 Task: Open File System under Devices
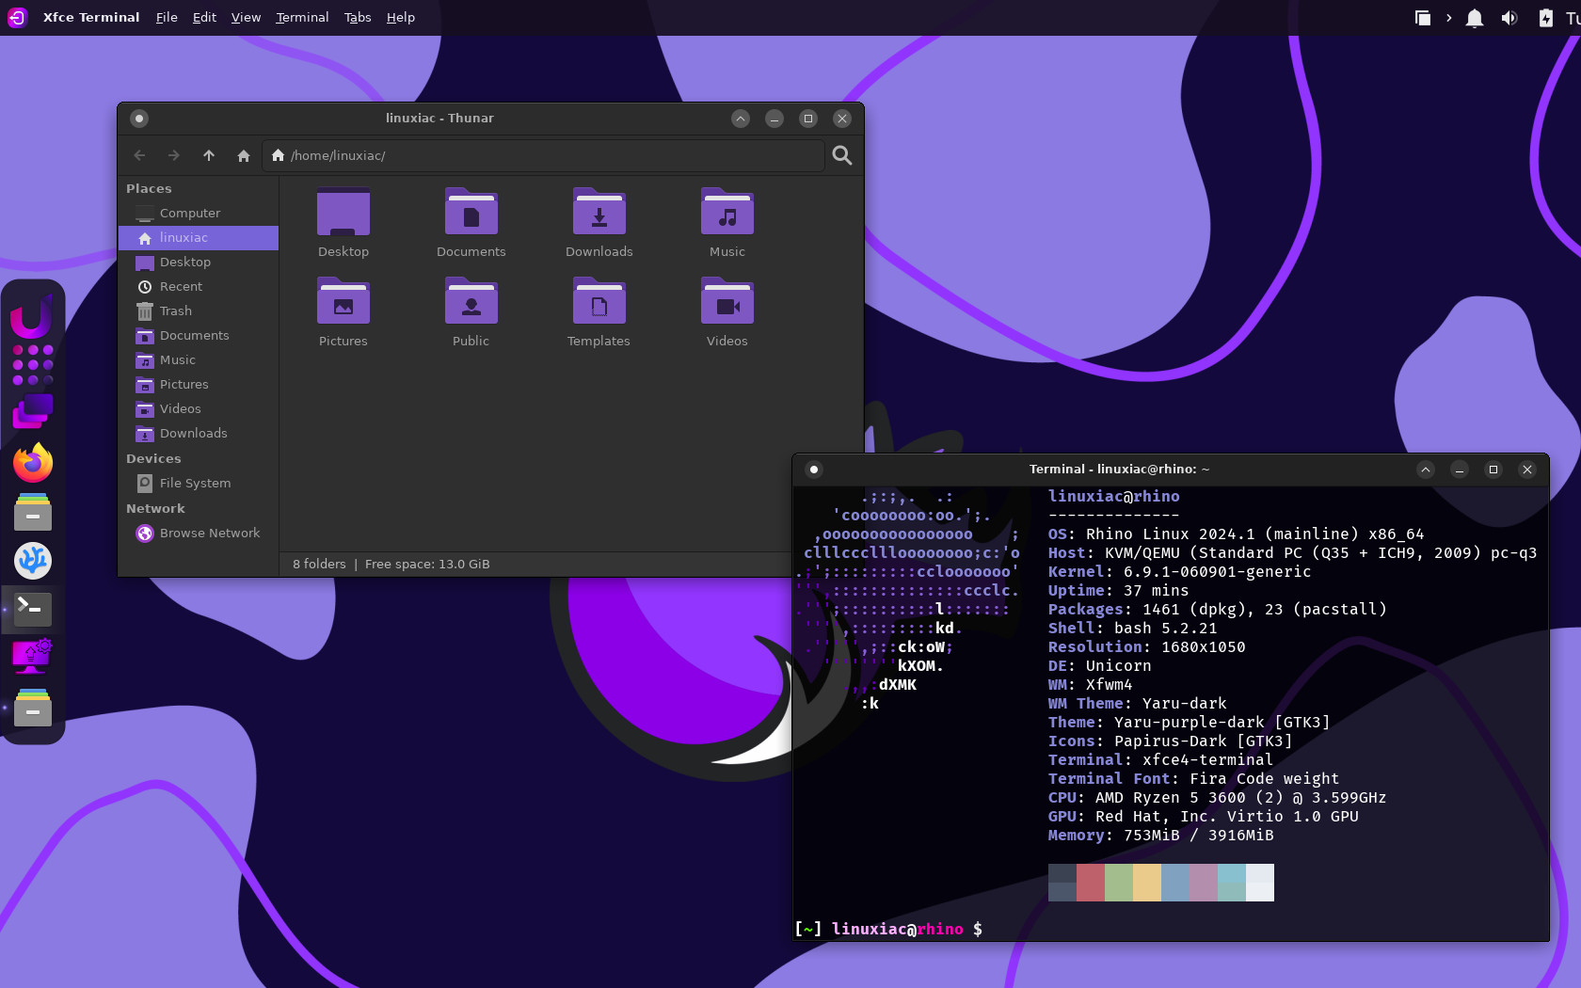199,484
